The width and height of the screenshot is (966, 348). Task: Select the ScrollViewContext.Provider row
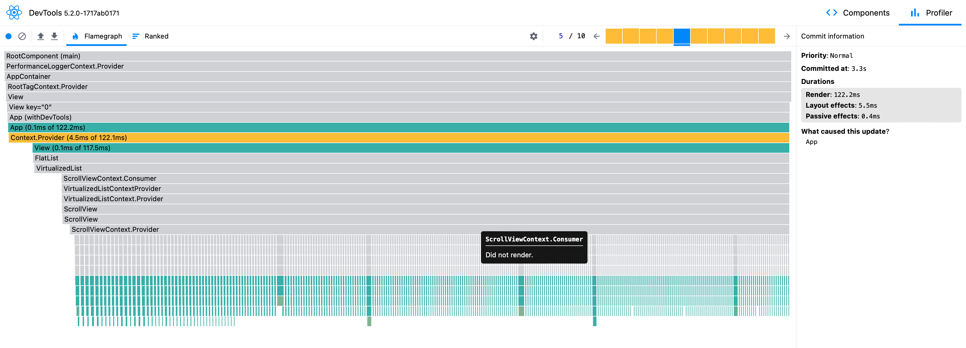click(430, 230)
